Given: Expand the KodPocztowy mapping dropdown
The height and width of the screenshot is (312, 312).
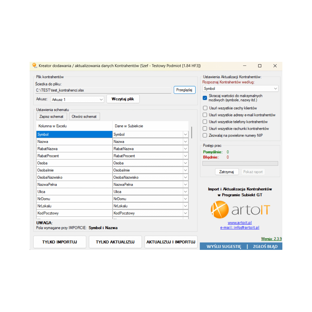Looking at the screenshot, I should [x=185, y=213].
